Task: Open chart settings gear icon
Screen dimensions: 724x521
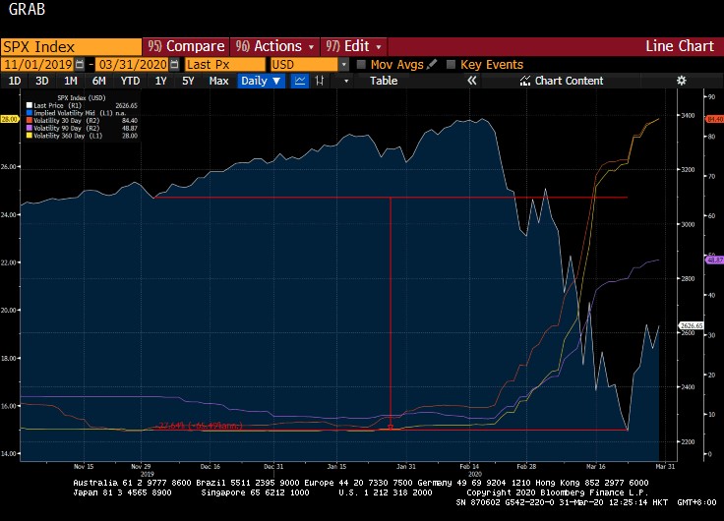Action: 681,81
